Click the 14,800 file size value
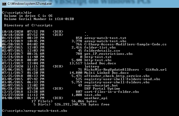The image size is (179, 116). [x=76, y=73]
